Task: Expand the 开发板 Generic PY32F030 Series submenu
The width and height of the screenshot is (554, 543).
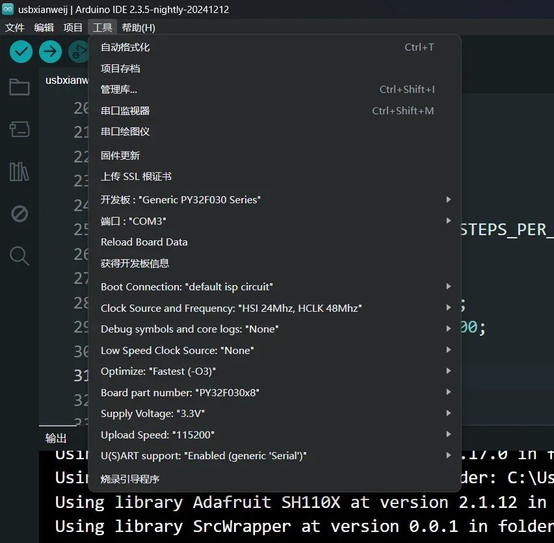Action: [274, 199]
